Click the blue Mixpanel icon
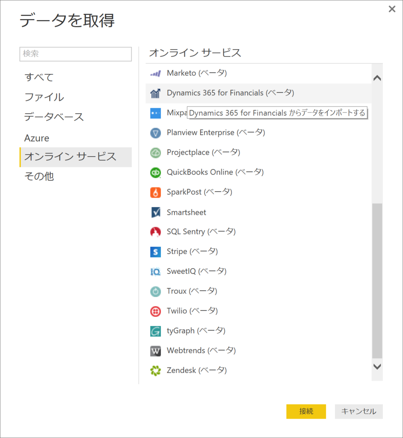 point(155,113)
